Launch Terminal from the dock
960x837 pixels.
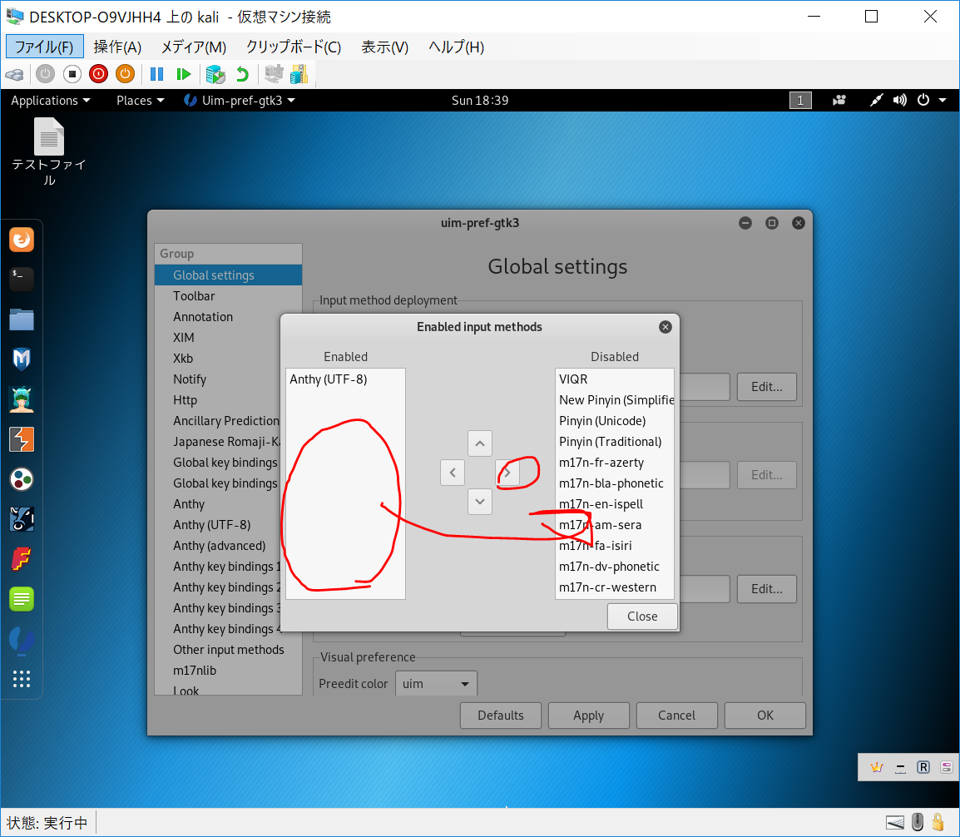[x=22, y=279]
